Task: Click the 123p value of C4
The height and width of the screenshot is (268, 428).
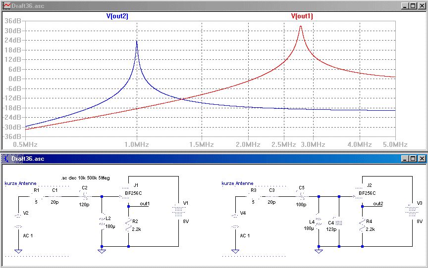Action: [x=331, y=229]
